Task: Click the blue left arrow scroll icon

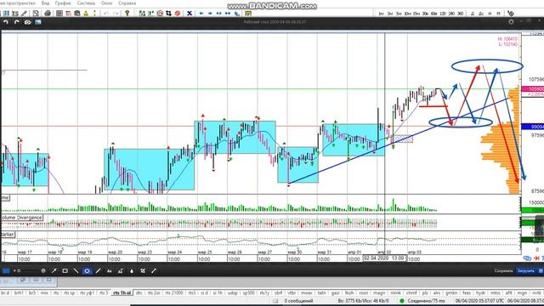Action: [201, 14]
